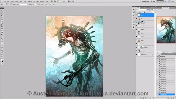Switch to the Actions tab
176x99 pixels.
[x=164, y=54]
